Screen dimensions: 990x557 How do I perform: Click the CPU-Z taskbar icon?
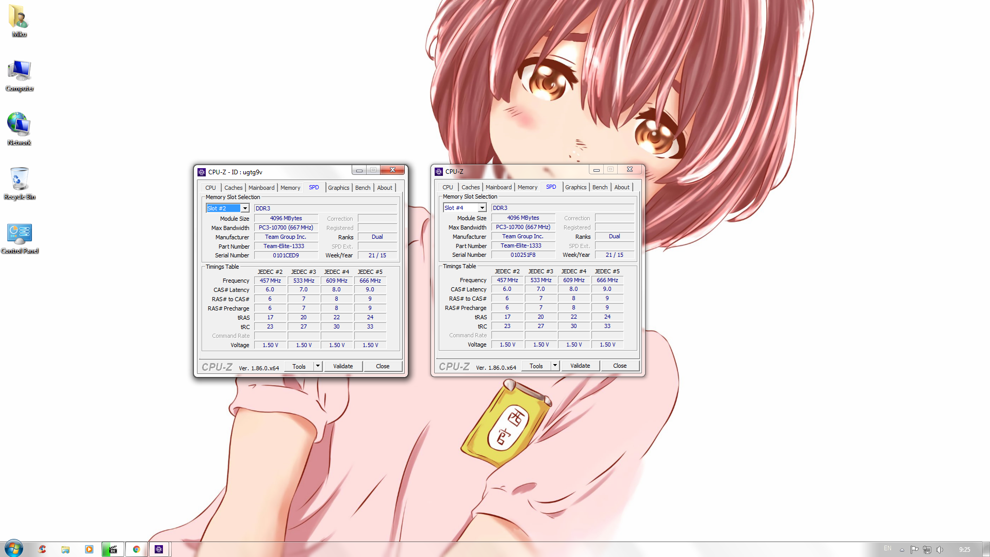(x=159, y=549)
